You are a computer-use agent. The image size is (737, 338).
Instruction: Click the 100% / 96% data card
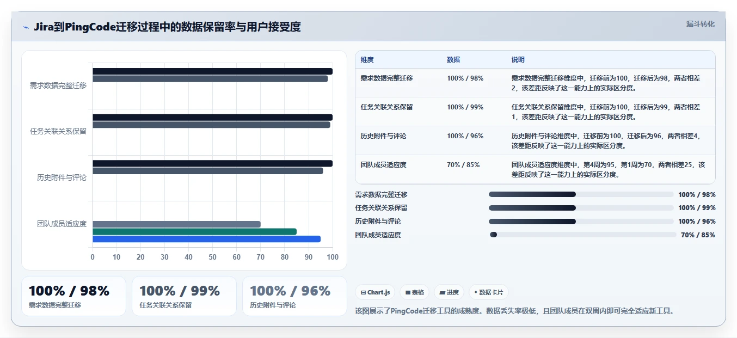click(x=294, y=296)
